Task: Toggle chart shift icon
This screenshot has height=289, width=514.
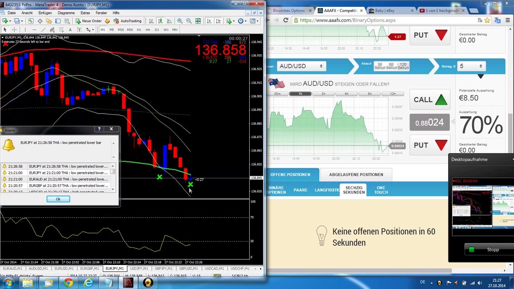Action: [218, 21]
